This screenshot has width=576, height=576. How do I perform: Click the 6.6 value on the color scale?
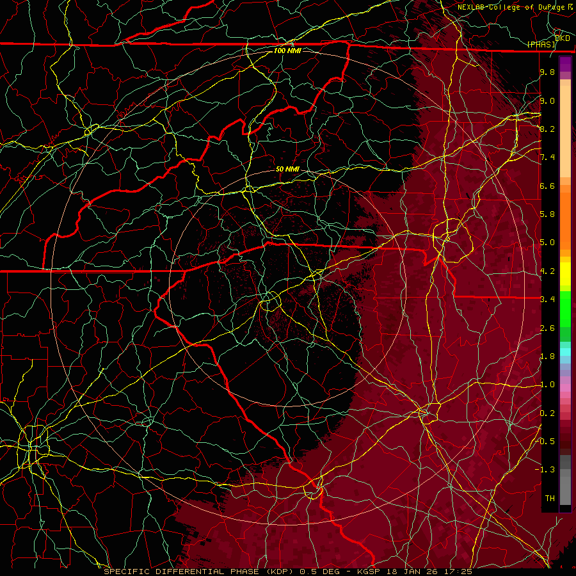tap(547, 186)
